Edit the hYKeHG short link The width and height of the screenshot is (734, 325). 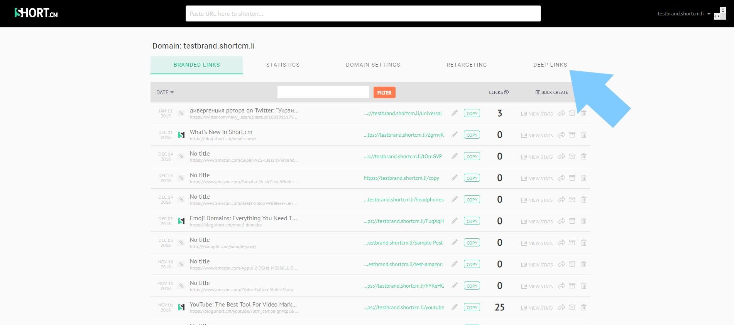455,285
